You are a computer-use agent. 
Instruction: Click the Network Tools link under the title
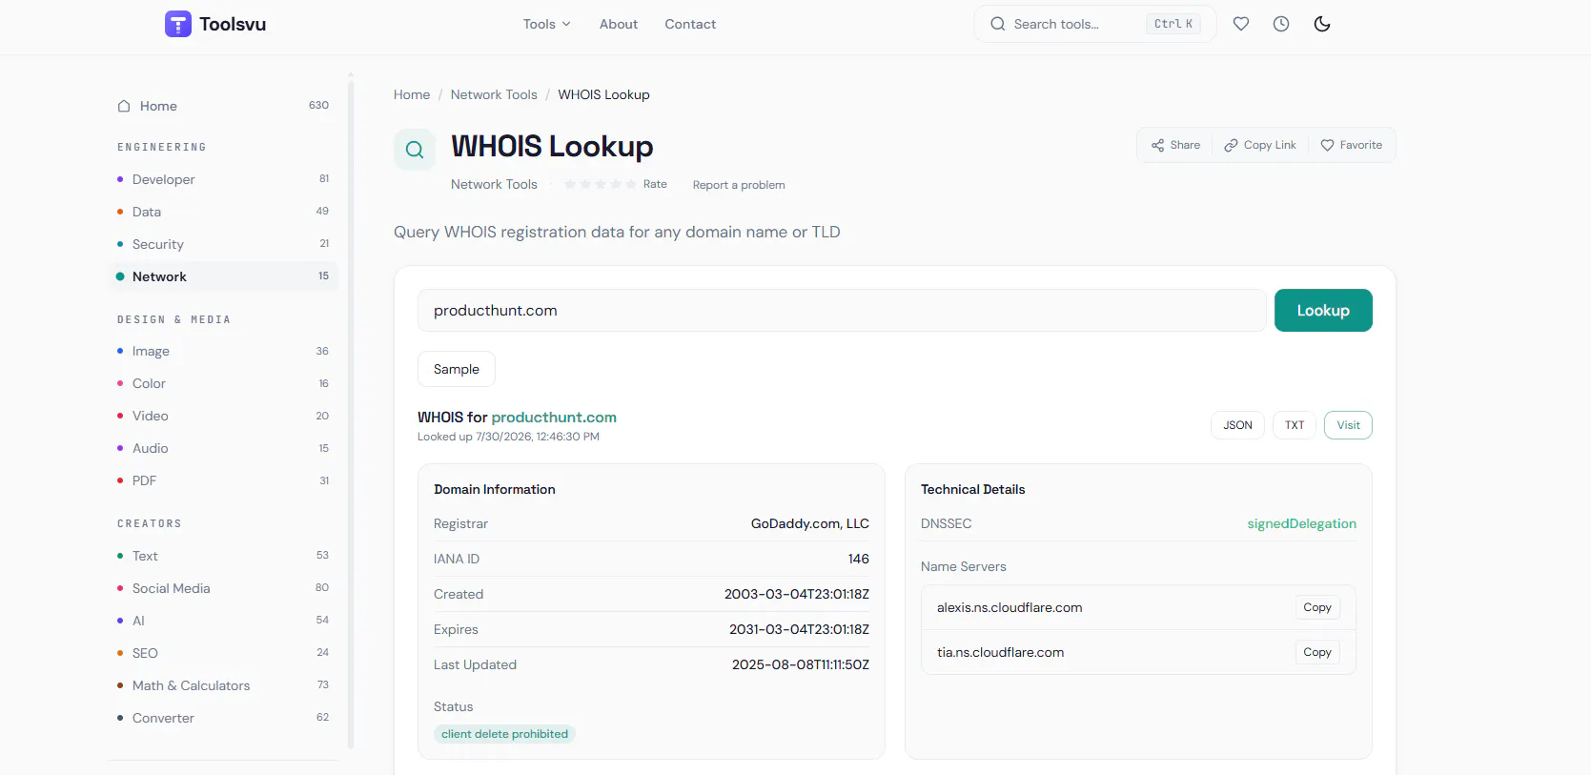pos(494,184)
